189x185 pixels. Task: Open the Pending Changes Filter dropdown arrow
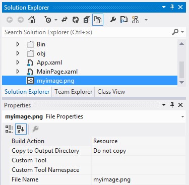(56, 20)
